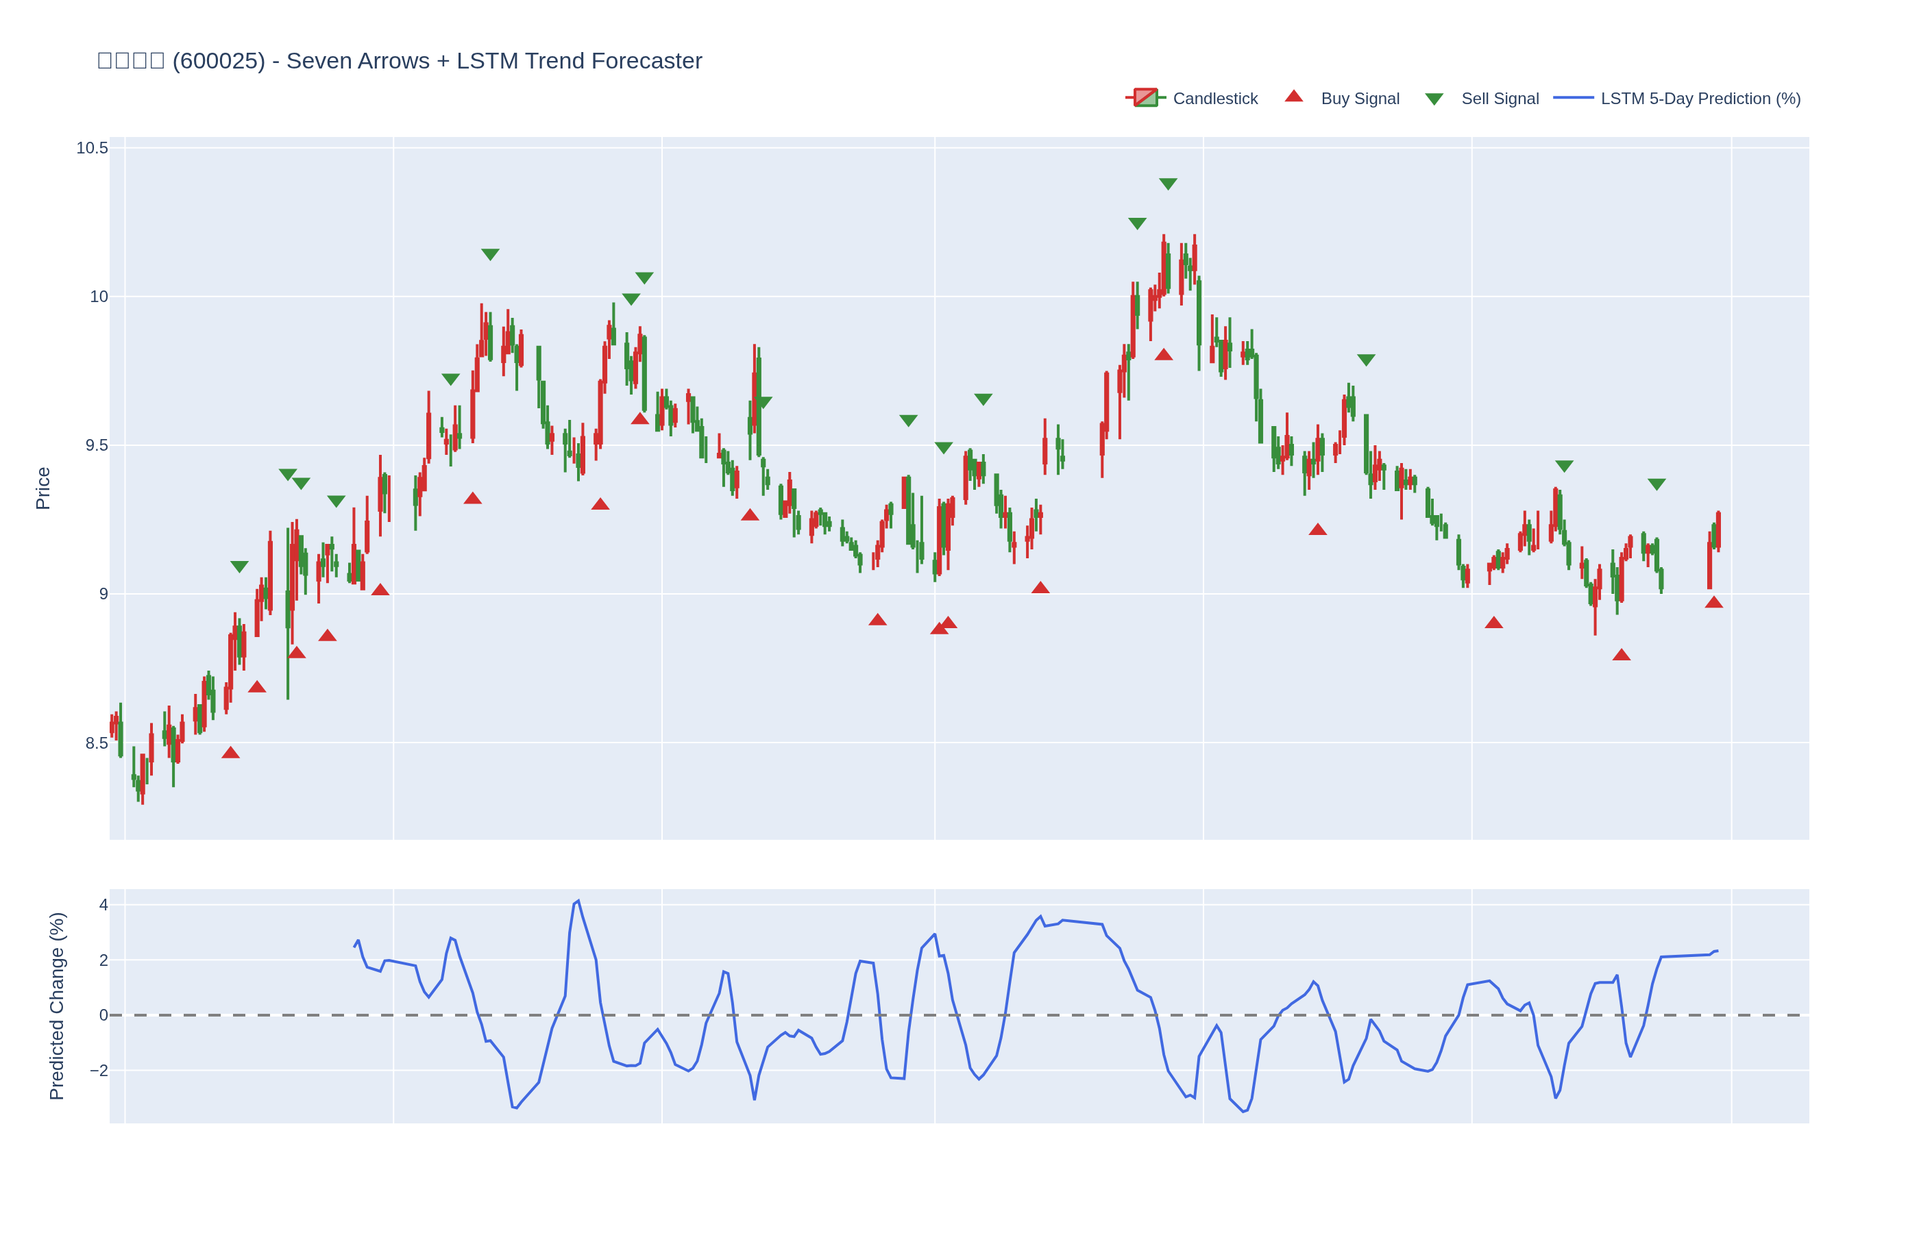The width and height of the screenshot is (1919, 1233).
Task: Click the 8.5 tick label on price axis
Action: (96, 743)
